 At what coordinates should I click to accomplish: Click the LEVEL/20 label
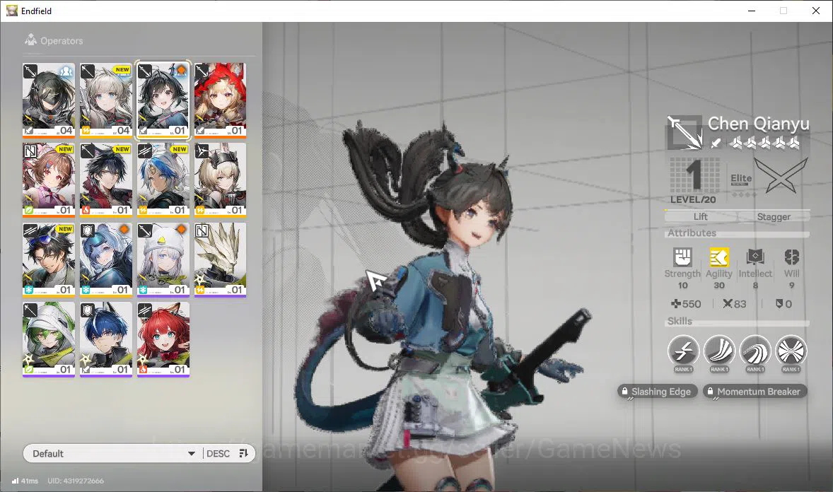[693, 200]
